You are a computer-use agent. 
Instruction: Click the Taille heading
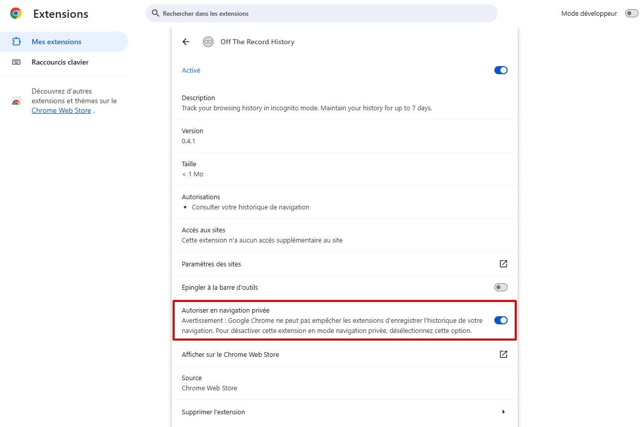189,164
